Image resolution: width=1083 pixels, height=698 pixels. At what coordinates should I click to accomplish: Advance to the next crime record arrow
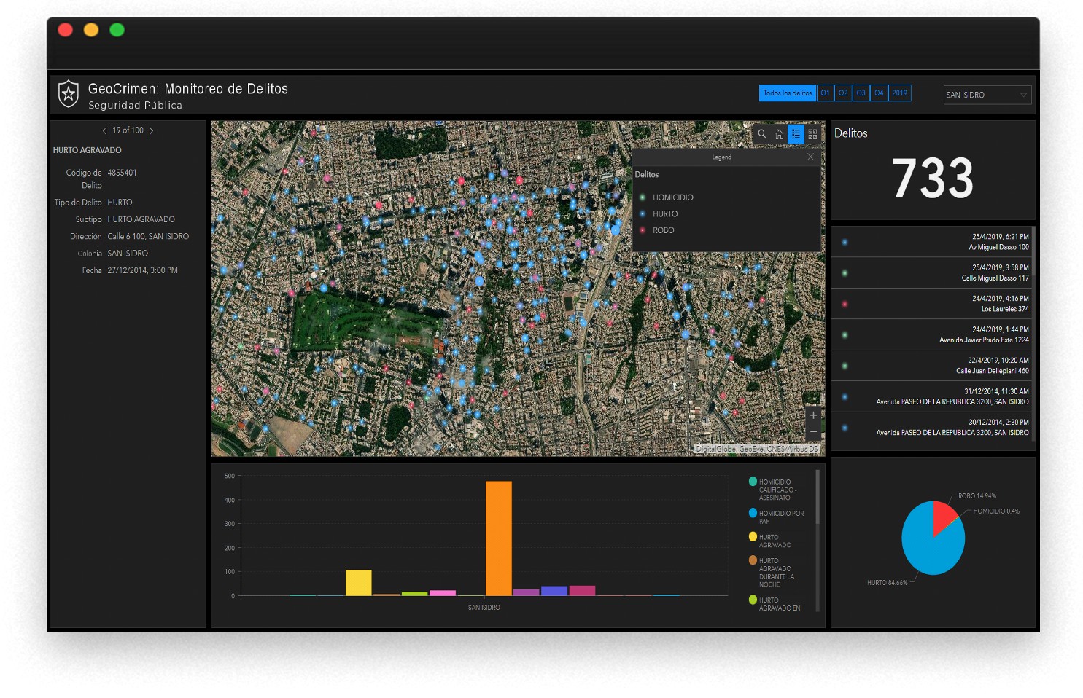tap(151, 131)
